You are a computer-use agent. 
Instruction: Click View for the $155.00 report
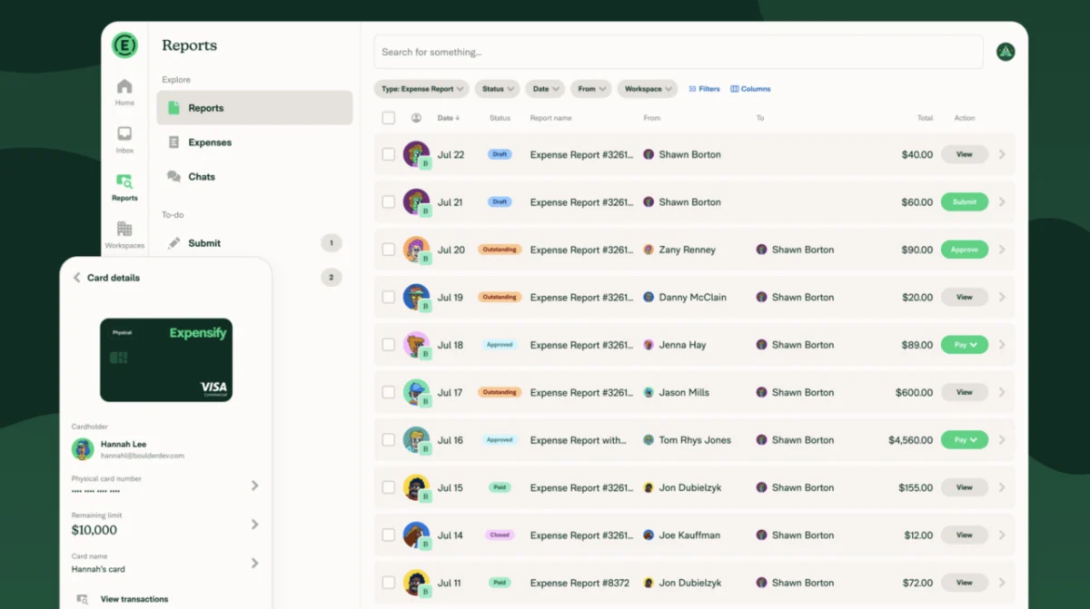click(965, 487)
